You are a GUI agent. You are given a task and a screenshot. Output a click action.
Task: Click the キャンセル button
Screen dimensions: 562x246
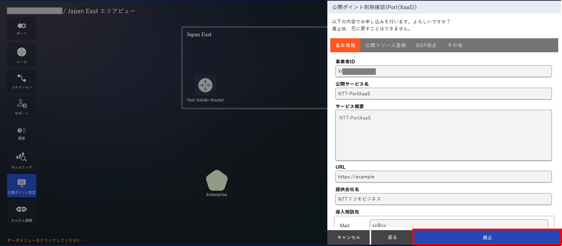[349, 237]
